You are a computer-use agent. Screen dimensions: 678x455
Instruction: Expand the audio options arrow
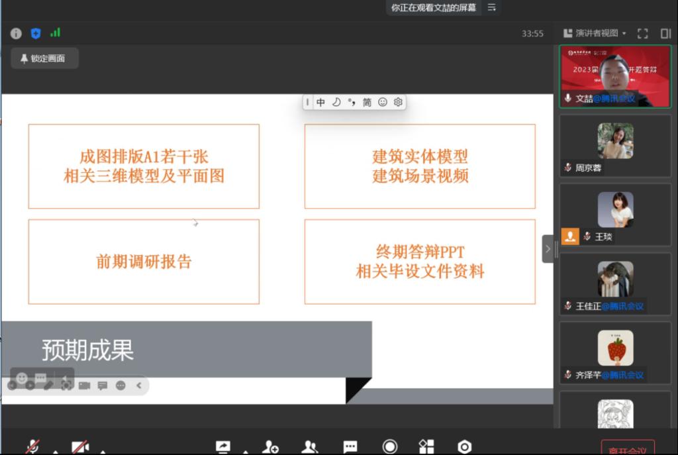56,452
